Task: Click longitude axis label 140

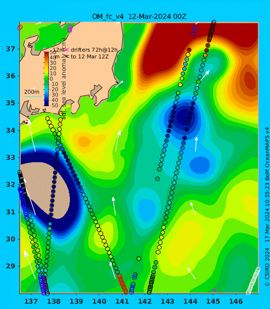Action: tap(99, 301)
